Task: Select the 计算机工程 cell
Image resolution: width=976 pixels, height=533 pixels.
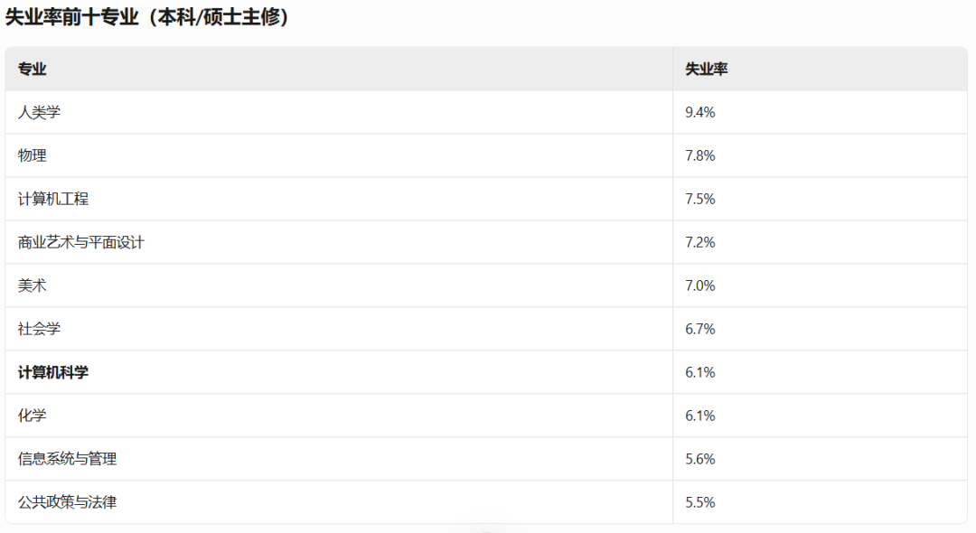Action: [x=339, y=199]
